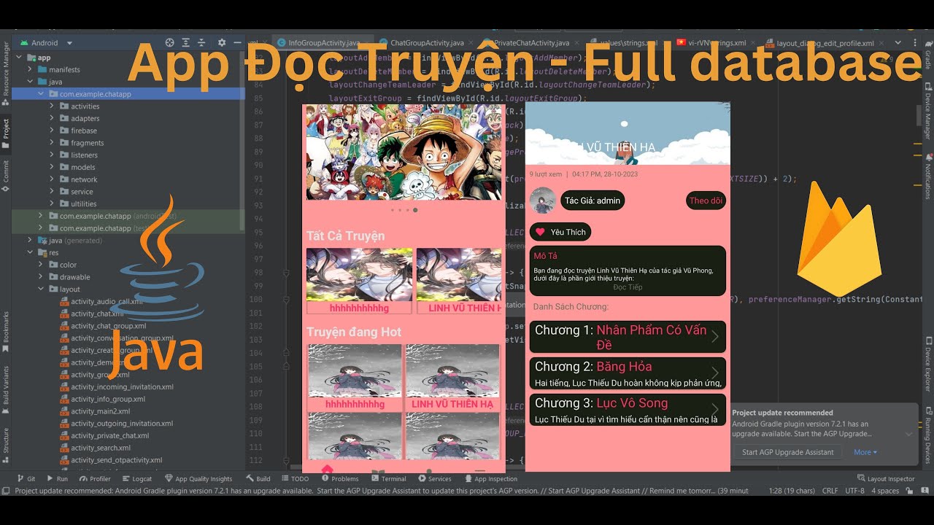Click the One Piece banner image
934x525 pixels.
pyautogui.click(x=404, y=152)
